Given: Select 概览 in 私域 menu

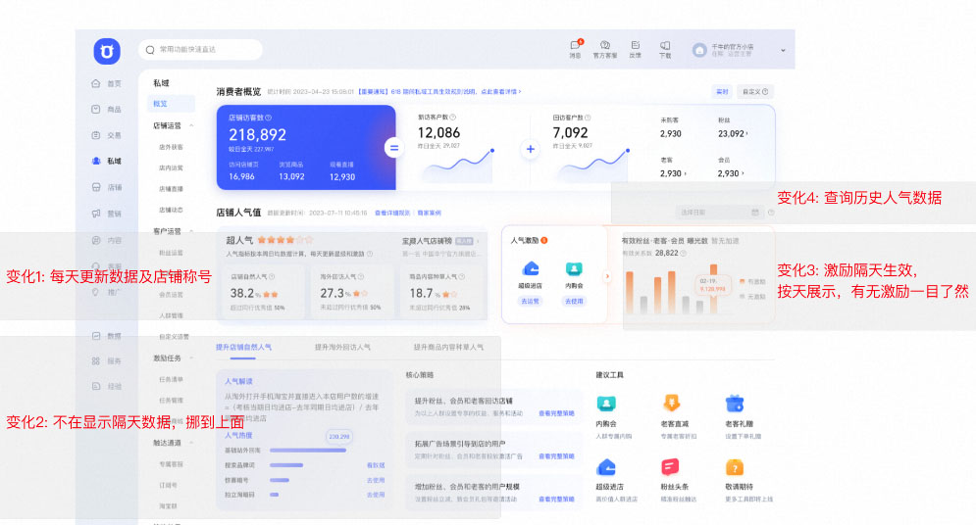Looking at the screenshot, I should tap(171, 104).
